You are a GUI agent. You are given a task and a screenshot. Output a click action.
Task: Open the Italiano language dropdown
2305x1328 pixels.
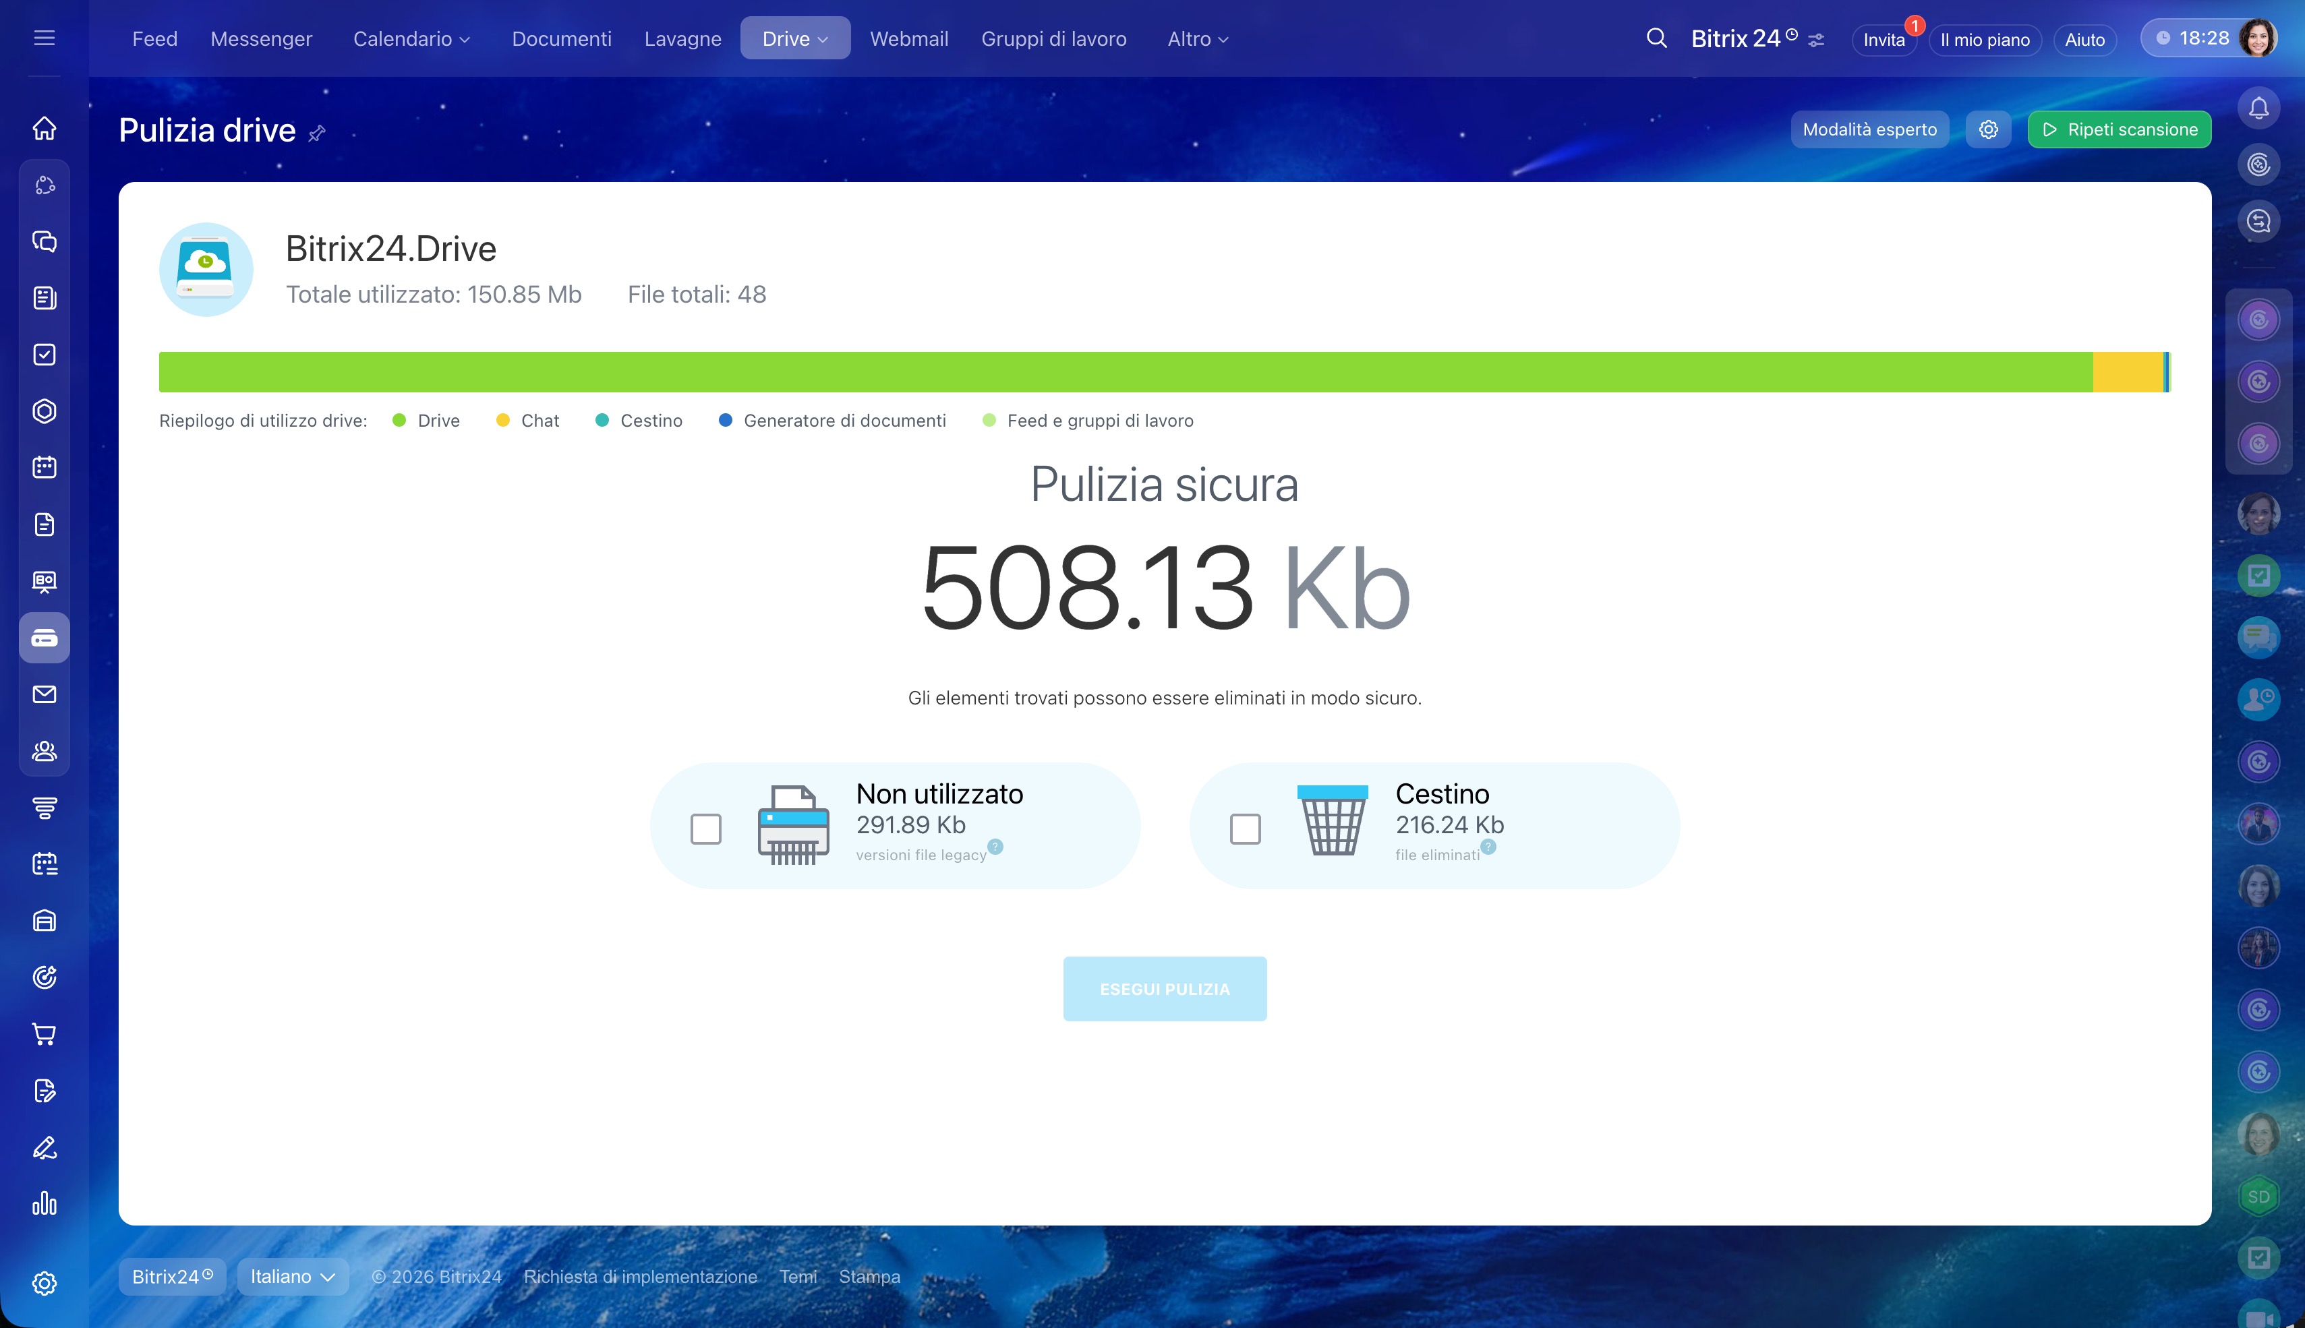click(292, 1276)
